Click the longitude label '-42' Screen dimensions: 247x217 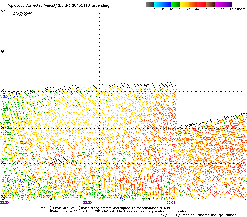pyautogui.click(x=51, y=199)
